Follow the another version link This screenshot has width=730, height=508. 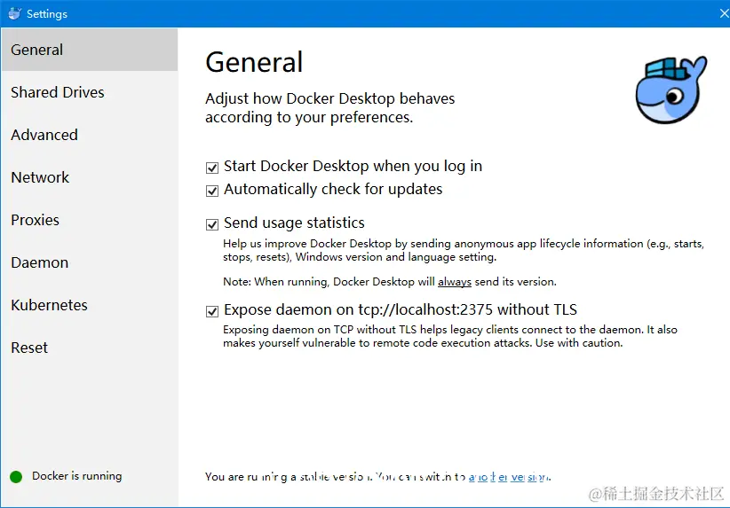click(510, 477)
